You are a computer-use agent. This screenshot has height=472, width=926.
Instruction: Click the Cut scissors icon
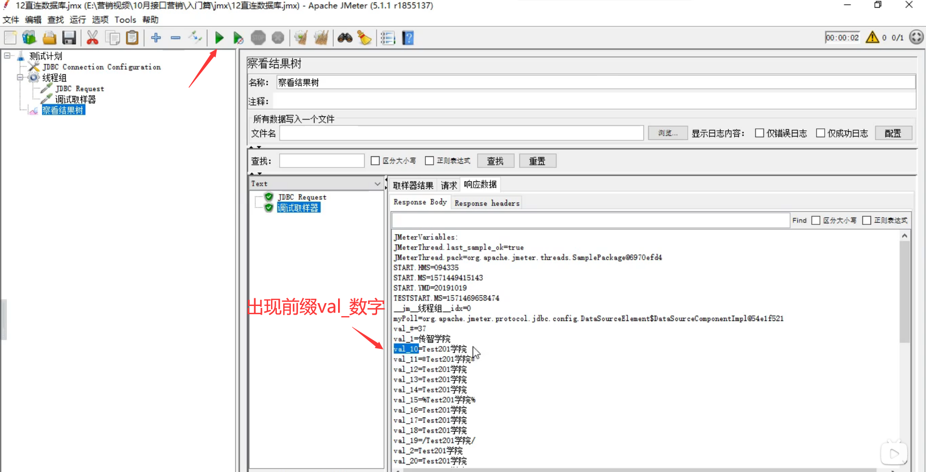click(92, 38)
